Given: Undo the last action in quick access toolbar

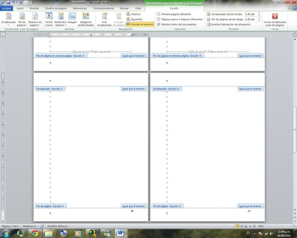Looking at the screenshot, I should pos(13,3).
